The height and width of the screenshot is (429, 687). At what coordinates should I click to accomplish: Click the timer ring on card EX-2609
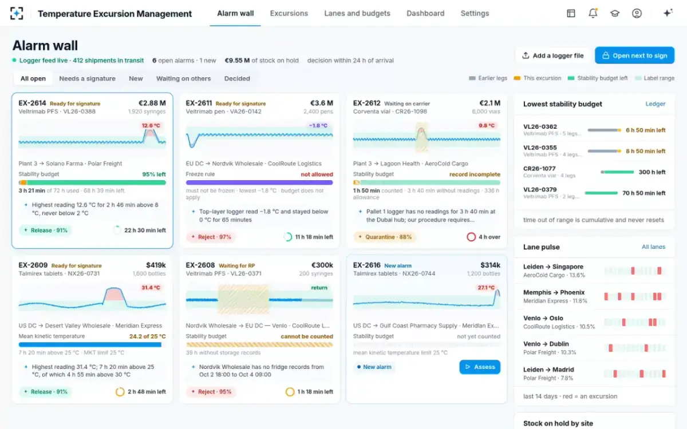coord(120,392)
